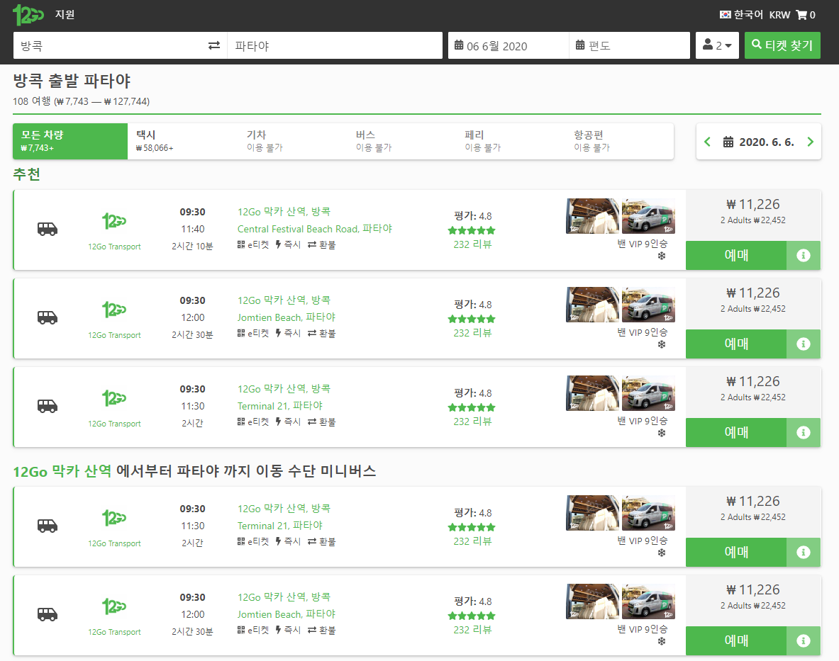Go to next date arrow

click(810, 142)
